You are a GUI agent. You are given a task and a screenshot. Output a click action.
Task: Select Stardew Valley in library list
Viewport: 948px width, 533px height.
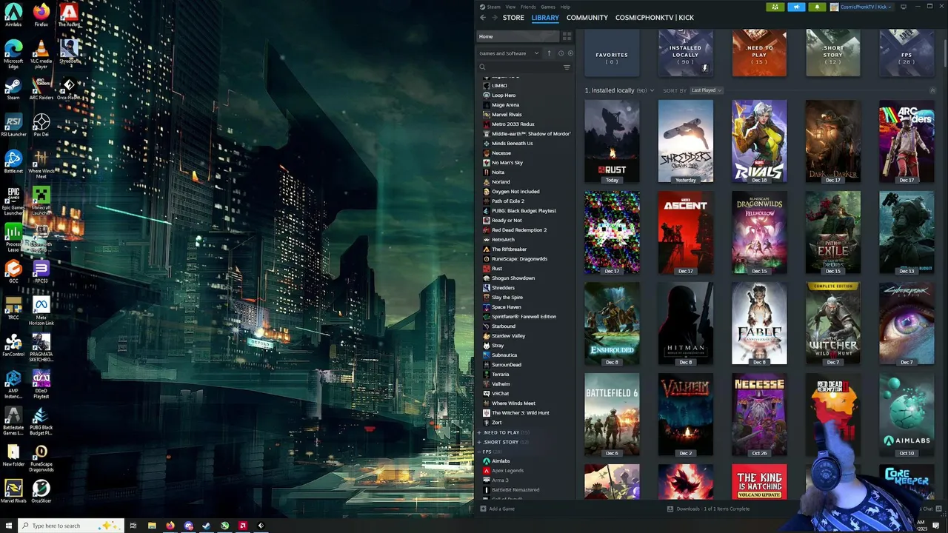pos(509,336)
